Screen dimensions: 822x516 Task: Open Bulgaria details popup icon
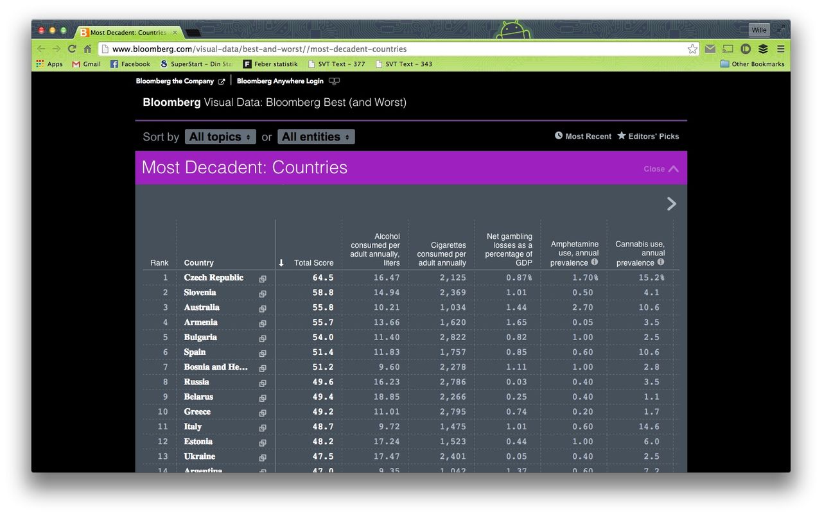point(263,339)
